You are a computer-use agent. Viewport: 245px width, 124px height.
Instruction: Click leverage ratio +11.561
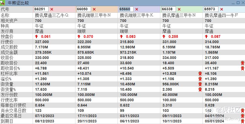(42, 74)
